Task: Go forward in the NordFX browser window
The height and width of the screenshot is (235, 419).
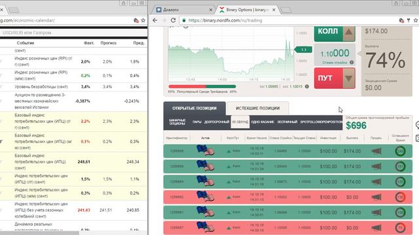Action: [164, 20]
